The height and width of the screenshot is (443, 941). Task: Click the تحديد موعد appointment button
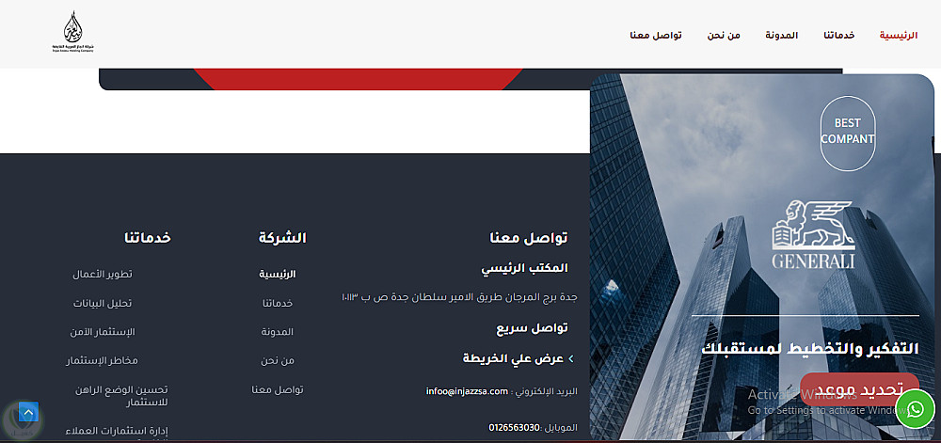click(x=859, y=389)
